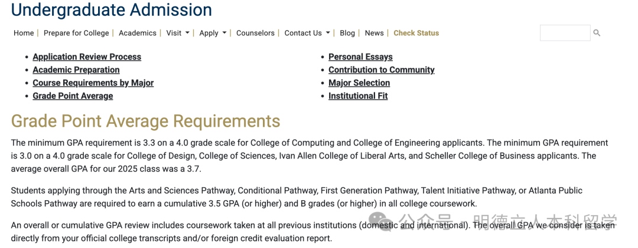Go to Prepare for College menu
The width and height of the screenshot is (638, 248).
[x=76, y=33]
